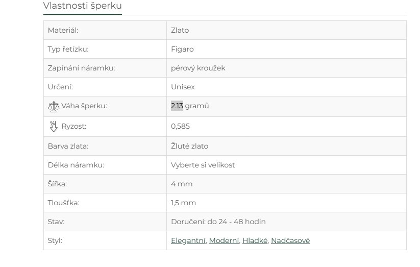Open the Moderní style link

point(224,240)
